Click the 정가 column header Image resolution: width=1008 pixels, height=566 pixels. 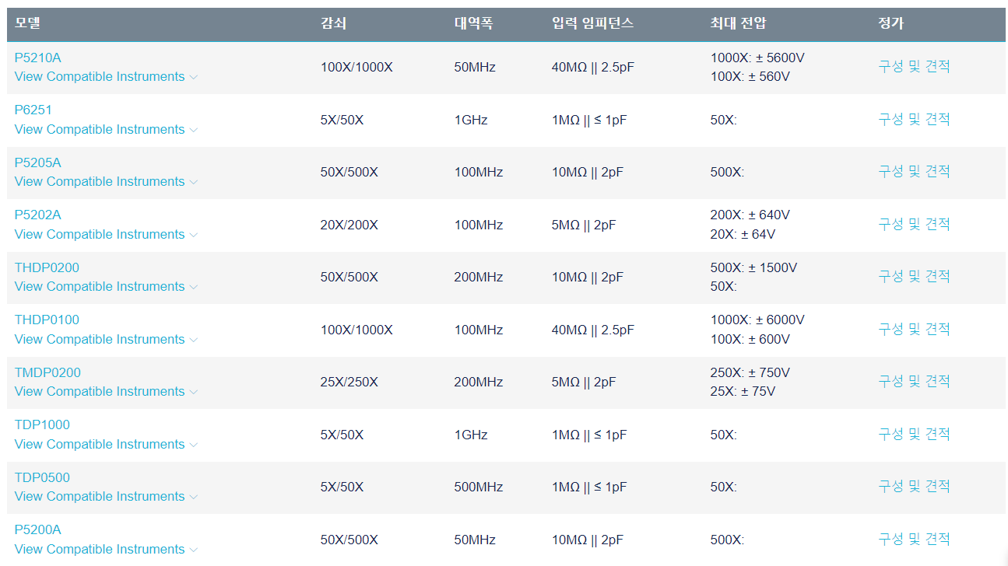891,23
